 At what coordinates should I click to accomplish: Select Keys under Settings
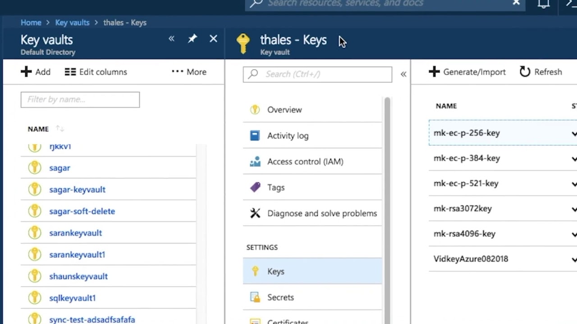click(x=312, y=271)
